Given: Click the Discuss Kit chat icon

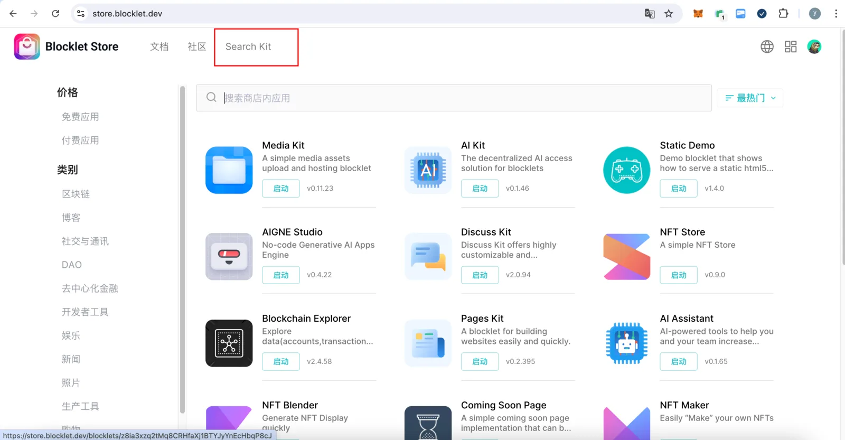Looking at the screenshot, I should (428, 257).
